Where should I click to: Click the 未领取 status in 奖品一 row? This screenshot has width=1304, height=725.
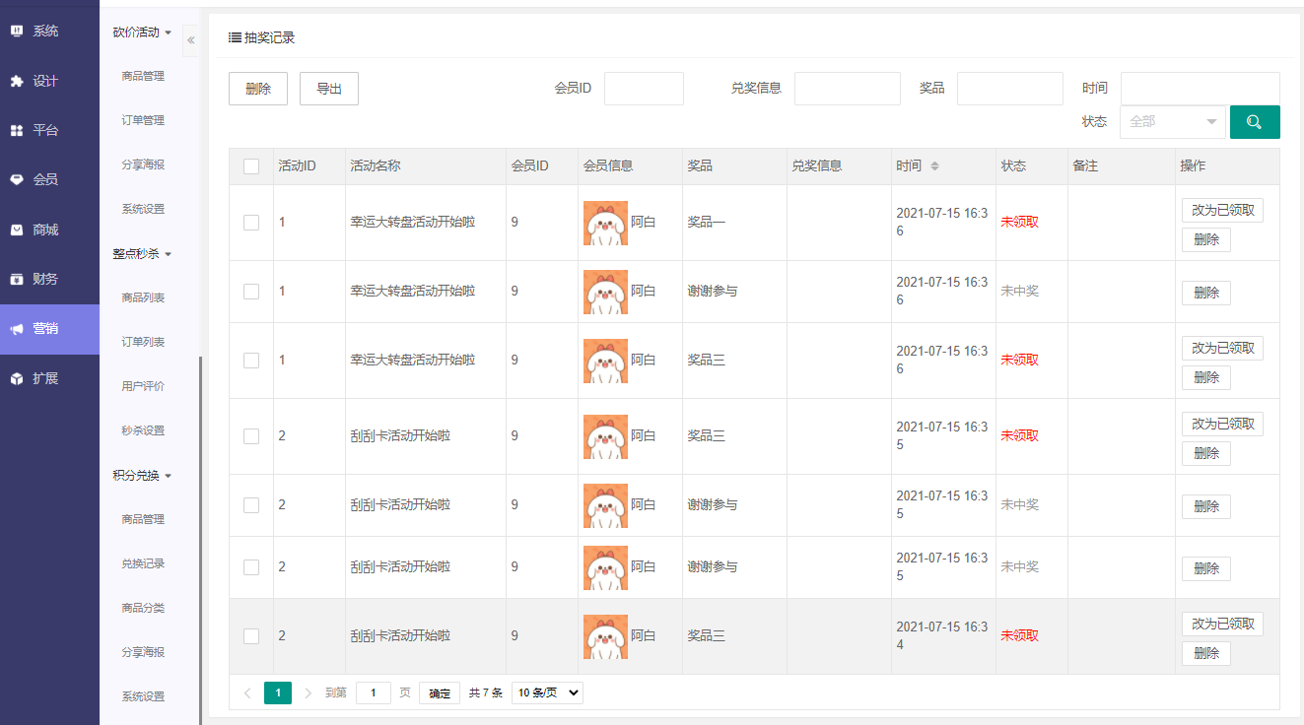[1019, 223]
